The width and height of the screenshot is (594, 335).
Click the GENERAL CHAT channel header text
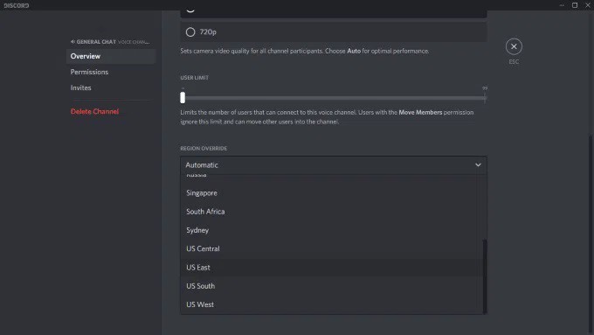pos(96,42)
